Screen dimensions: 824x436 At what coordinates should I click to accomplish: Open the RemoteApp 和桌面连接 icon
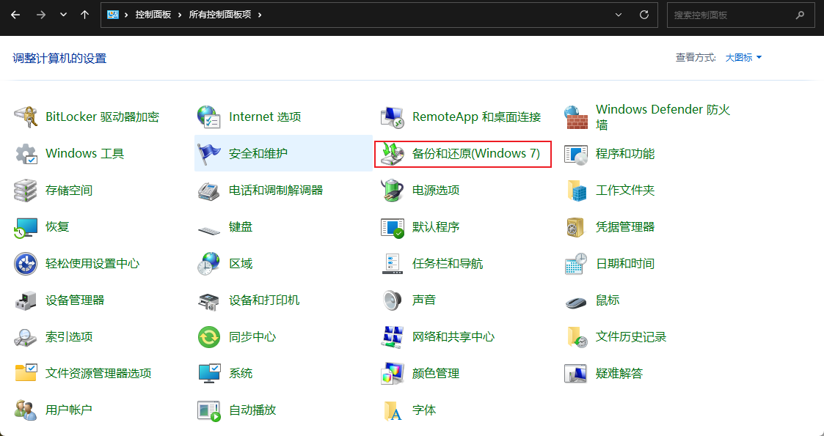(393, 117)
